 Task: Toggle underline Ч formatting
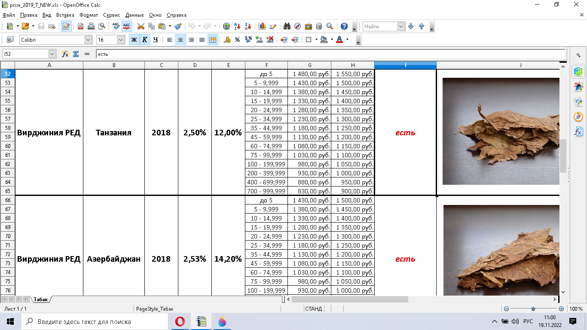click(x=156, y=40)
